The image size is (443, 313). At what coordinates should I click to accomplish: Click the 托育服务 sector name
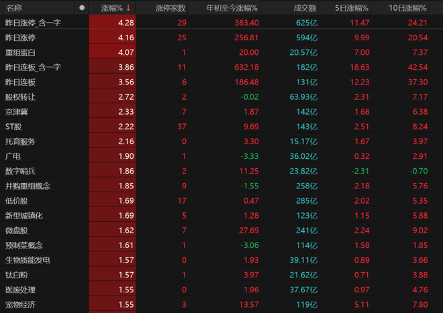(x=21, y=141)
